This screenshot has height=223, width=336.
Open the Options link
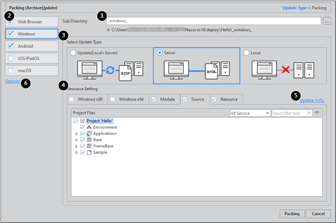tap(12, 81)
